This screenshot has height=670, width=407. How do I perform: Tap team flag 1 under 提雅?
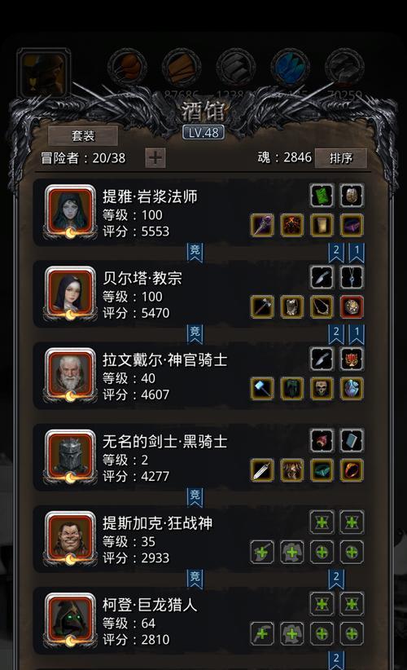[357, 253]
